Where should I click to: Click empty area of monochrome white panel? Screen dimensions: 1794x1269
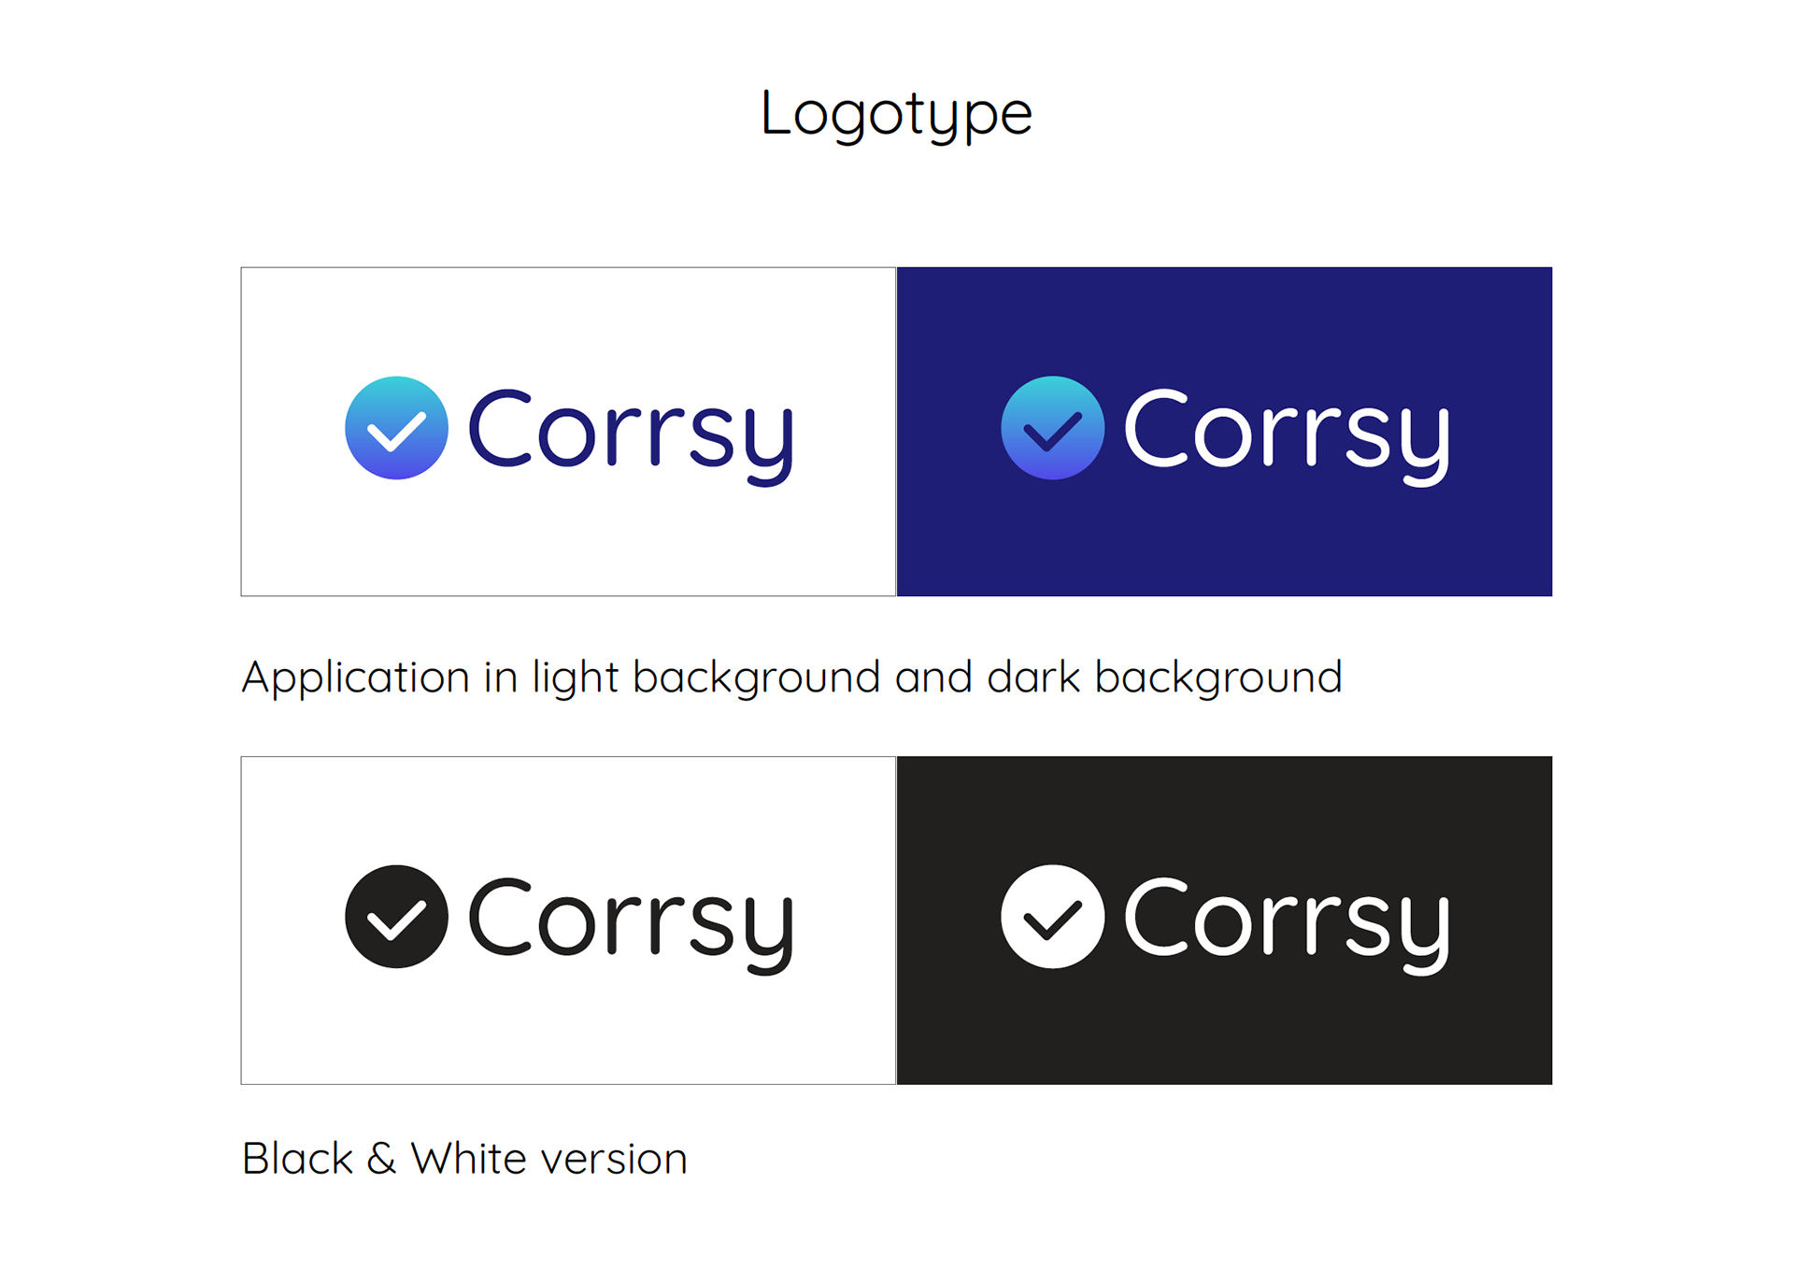click(x=568, y=1028)
